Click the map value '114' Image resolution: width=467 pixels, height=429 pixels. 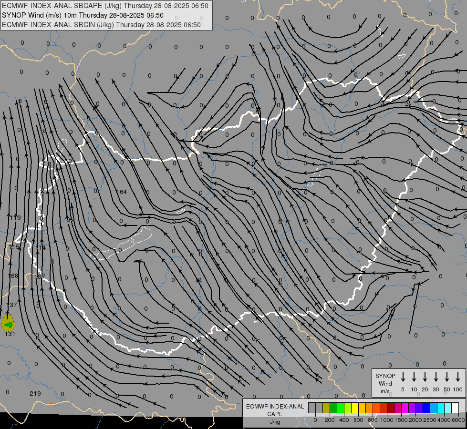click(41, 247)
